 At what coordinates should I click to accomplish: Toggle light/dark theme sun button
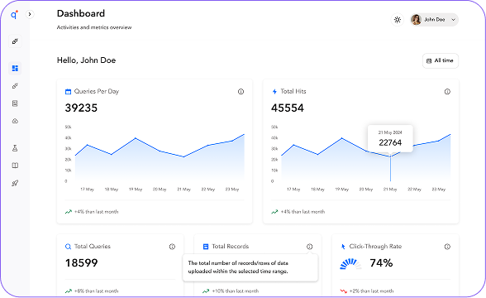(x=398, y=20)
